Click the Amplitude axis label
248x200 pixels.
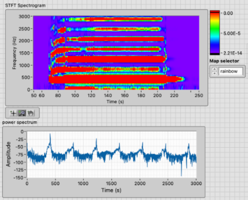coord(8,154)
